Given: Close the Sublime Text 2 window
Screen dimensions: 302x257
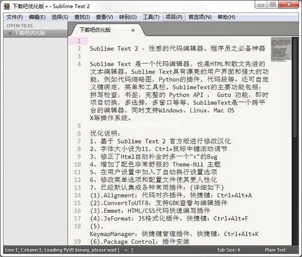Looking at the screenshot, I should click(289, 5).
